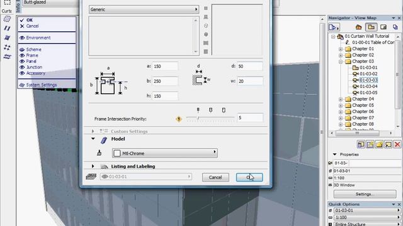403x226 pixels.
Task: Click the Clone a Folder icon
Action: 388,144
